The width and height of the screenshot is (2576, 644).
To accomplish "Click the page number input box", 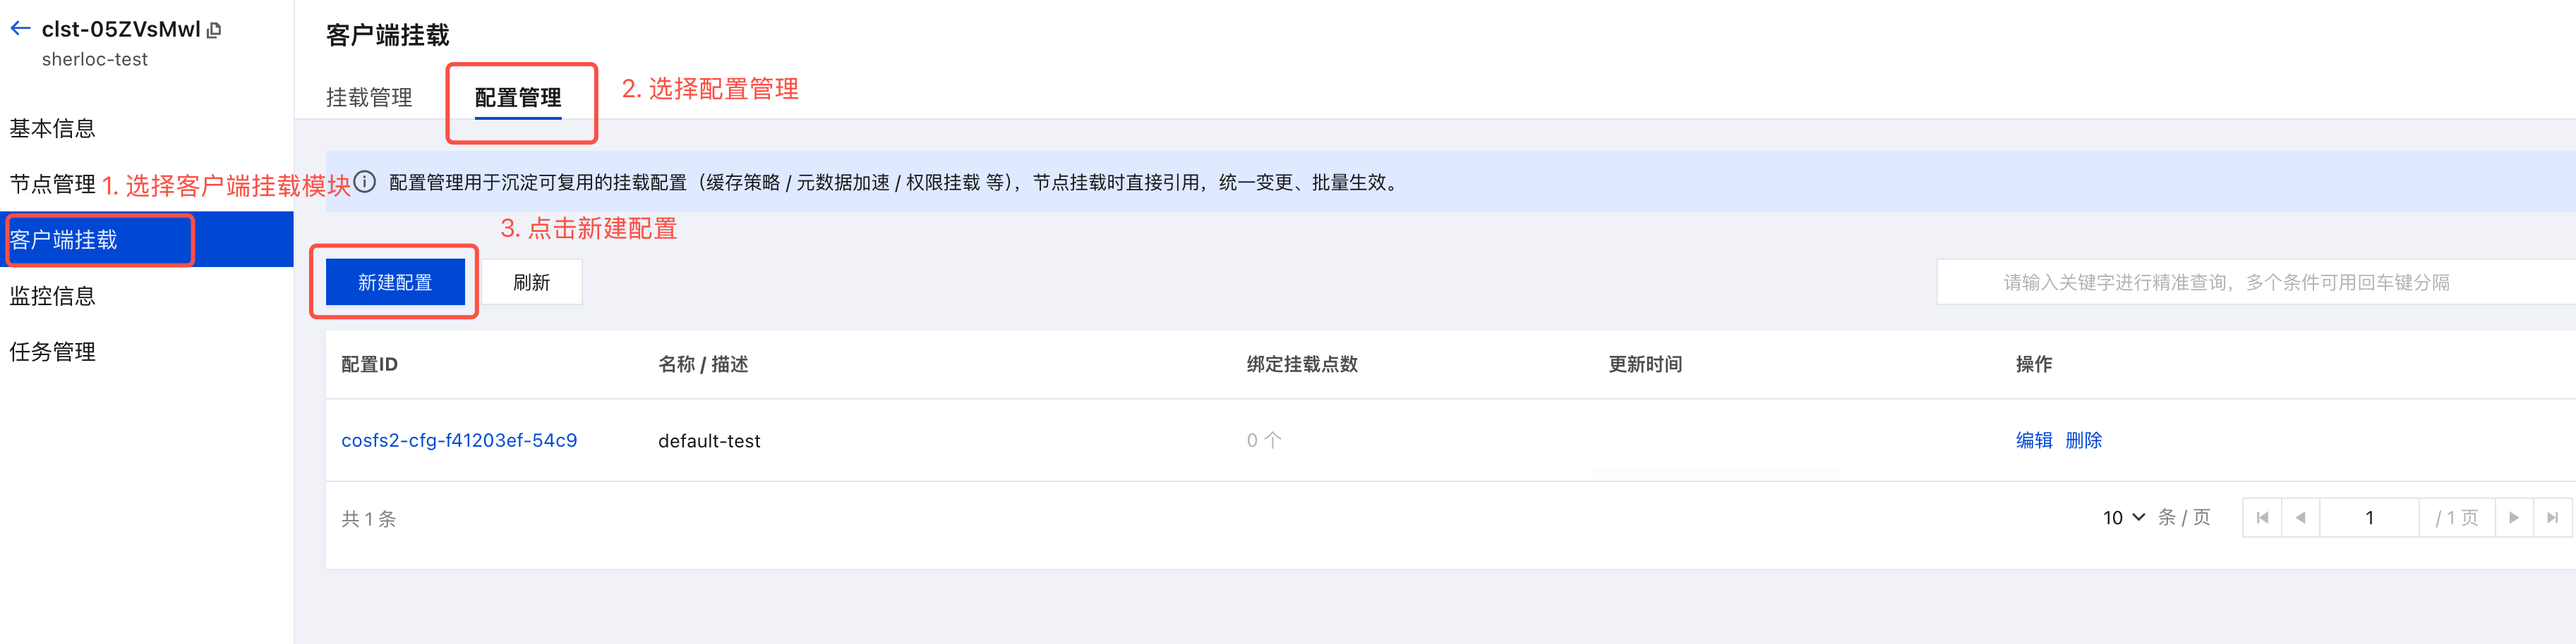I will [2369, 517].
